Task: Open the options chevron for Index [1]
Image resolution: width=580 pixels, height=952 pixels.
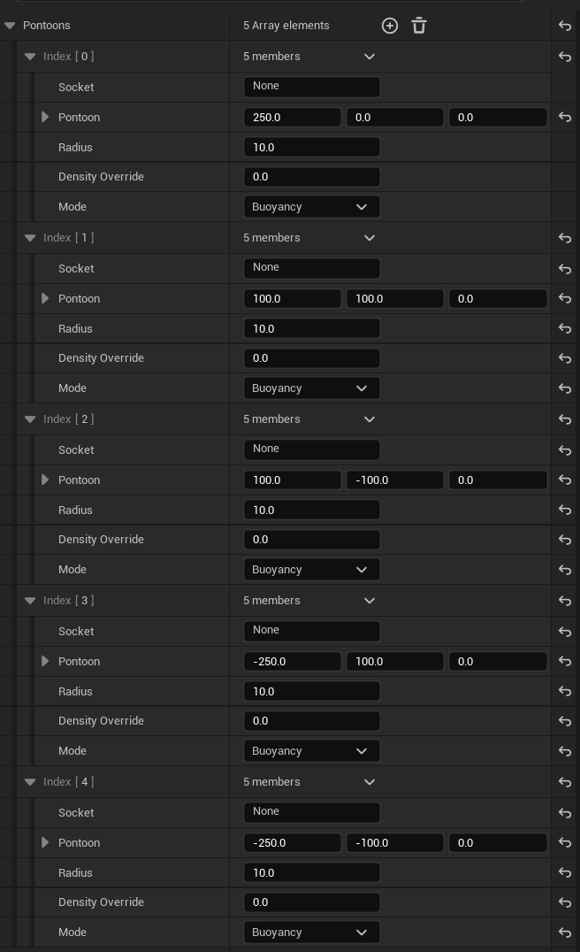Action: point(370,238)
